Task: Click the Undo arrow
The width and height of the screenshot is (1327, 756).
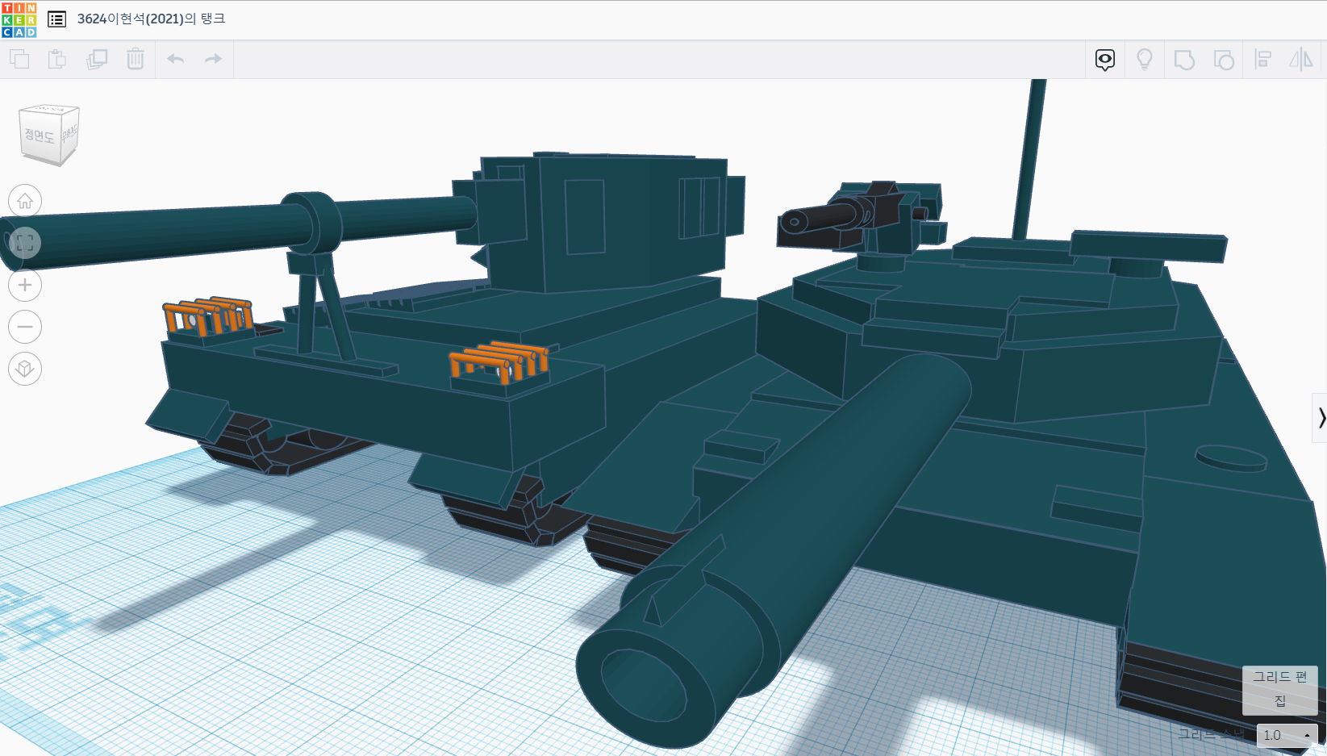Action: pyautogui.click(x=175, y=59)
